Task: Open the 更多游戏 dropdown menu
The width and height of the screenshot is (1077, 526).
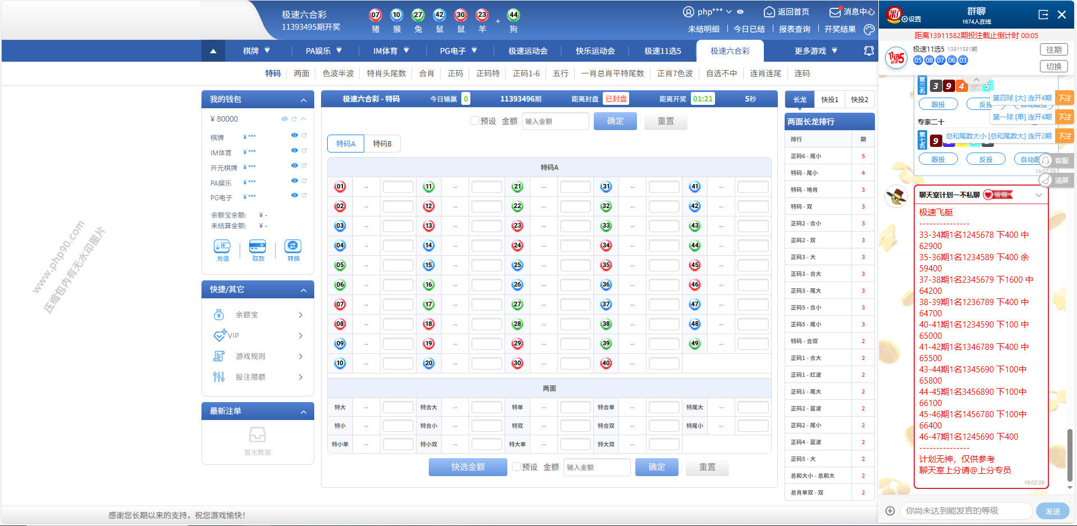Action: point(816,51)
